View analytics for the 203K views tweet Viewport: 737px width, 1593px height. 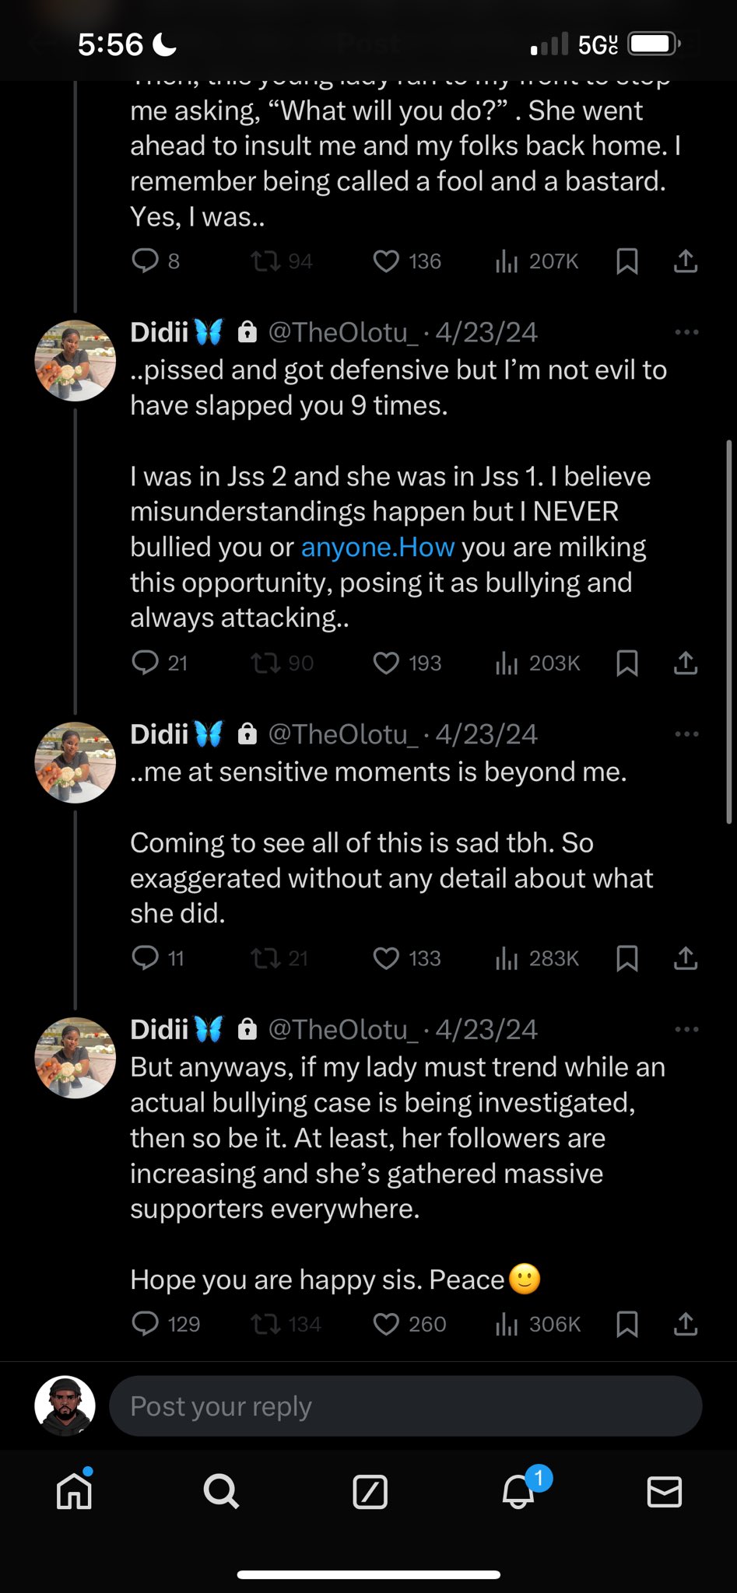[507, 663]
